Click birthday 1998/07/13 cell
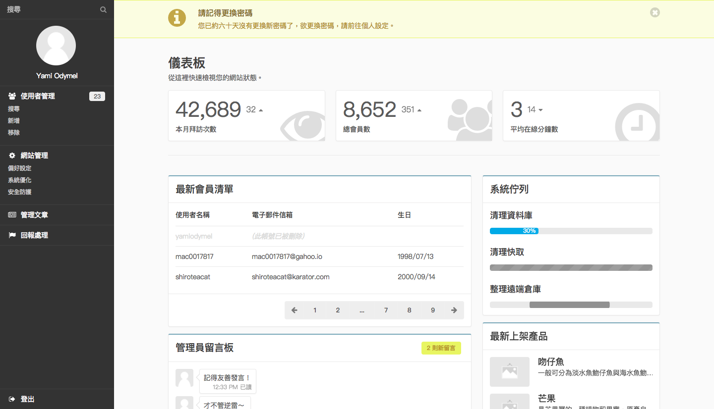This screenshot has height=409, width=714. tap(416, 256)
